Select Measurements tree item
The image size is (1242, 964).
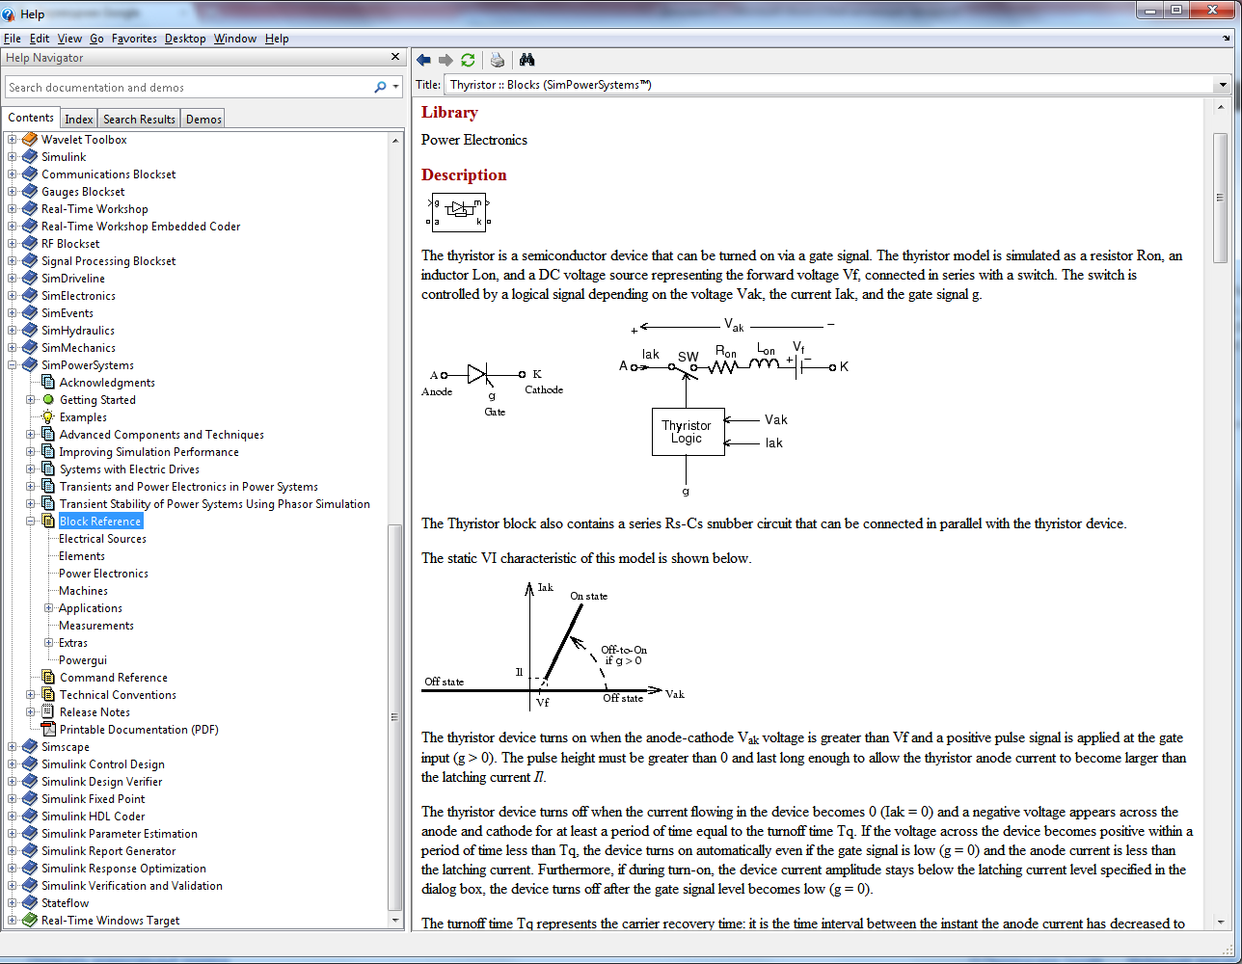tap(95, 626)
